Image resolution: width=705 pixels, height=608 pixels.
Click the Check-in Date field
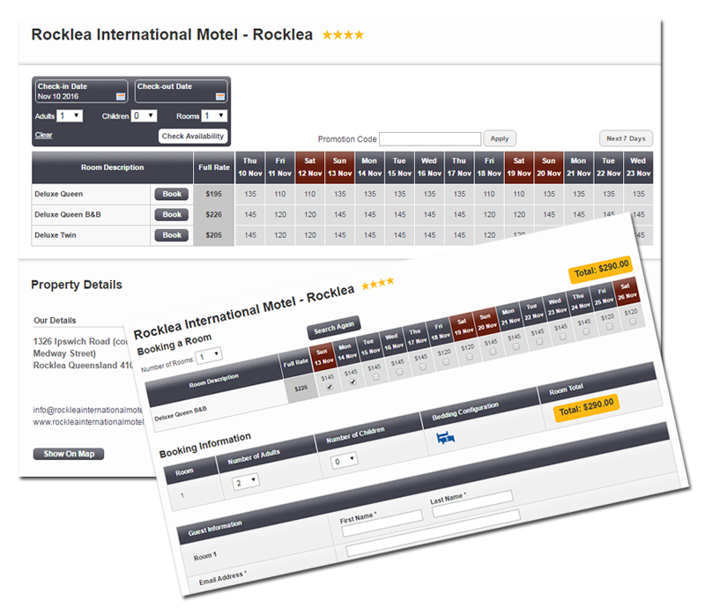[81, 92]
